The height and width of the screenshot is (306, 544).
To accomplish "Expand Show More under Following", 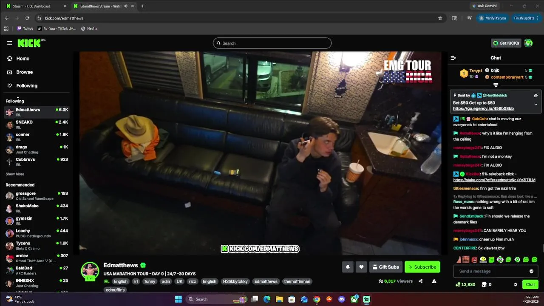I will tap(15, 174).
